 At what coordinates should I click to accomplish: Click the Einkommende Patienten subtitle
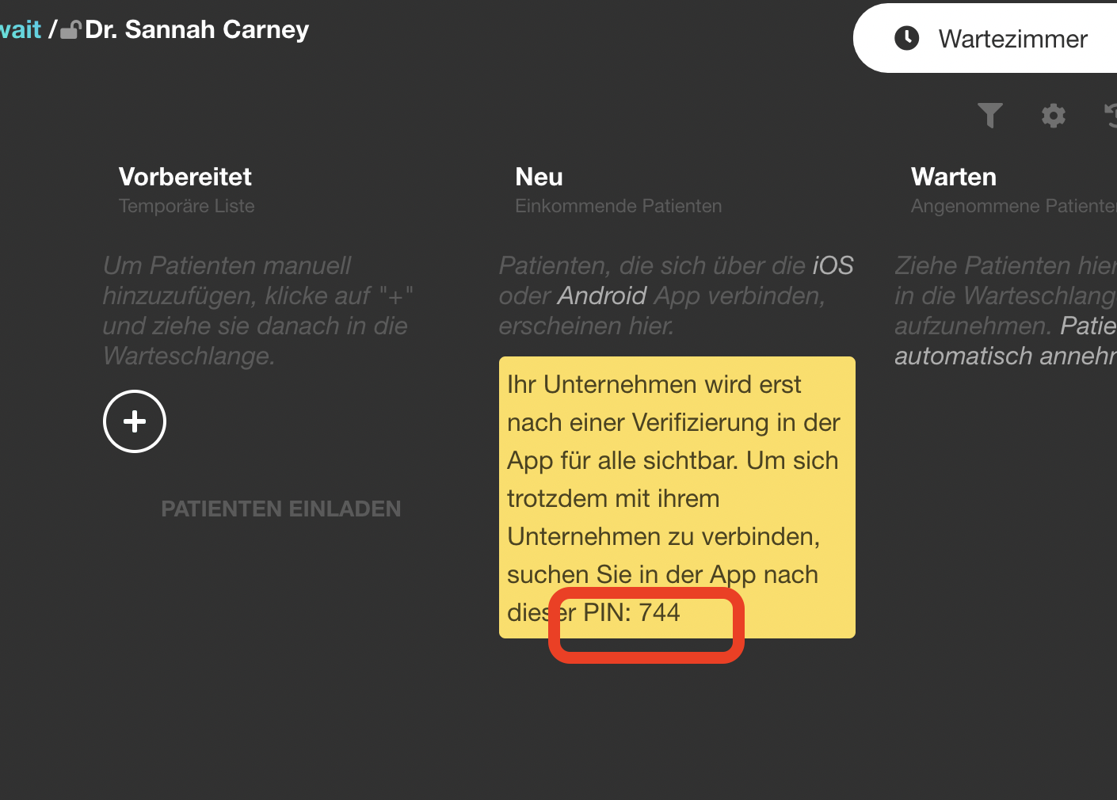click(618, 206)
